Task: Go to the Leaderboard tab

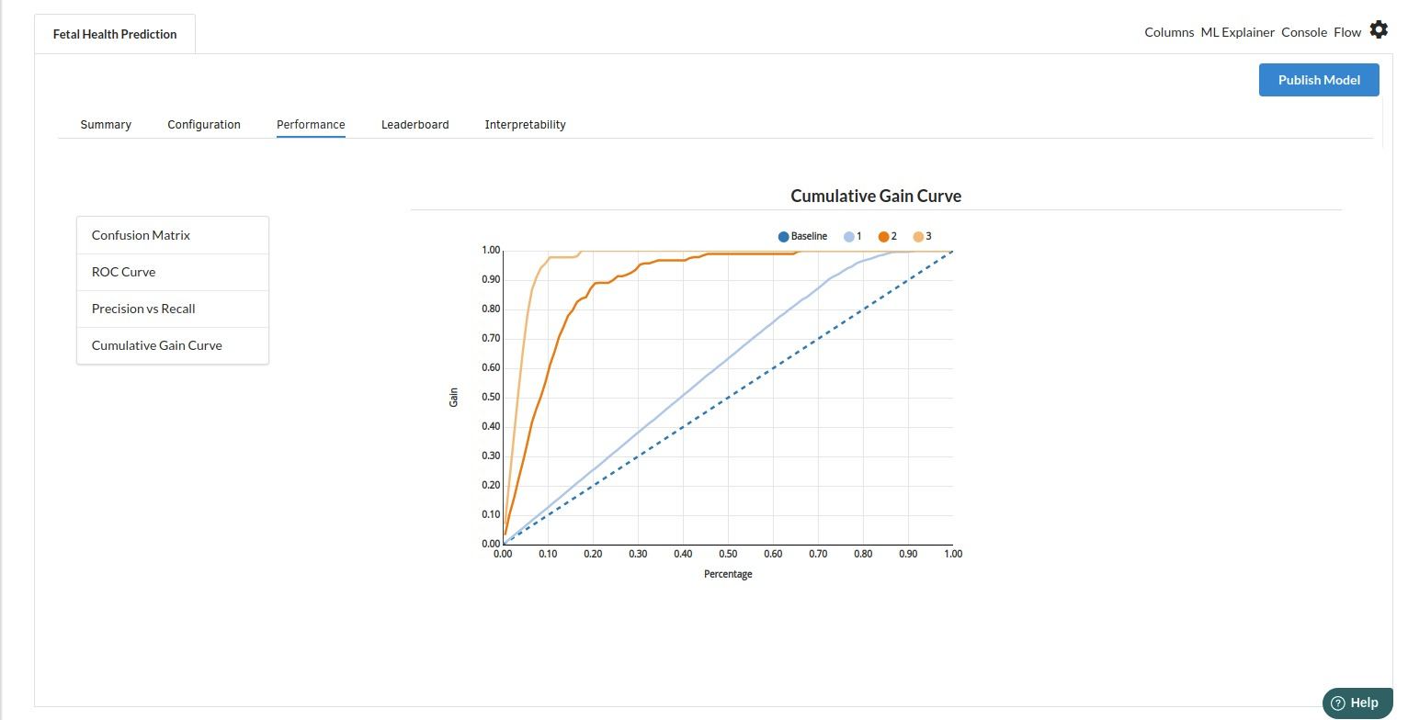Action: click(x=415, y=124)
